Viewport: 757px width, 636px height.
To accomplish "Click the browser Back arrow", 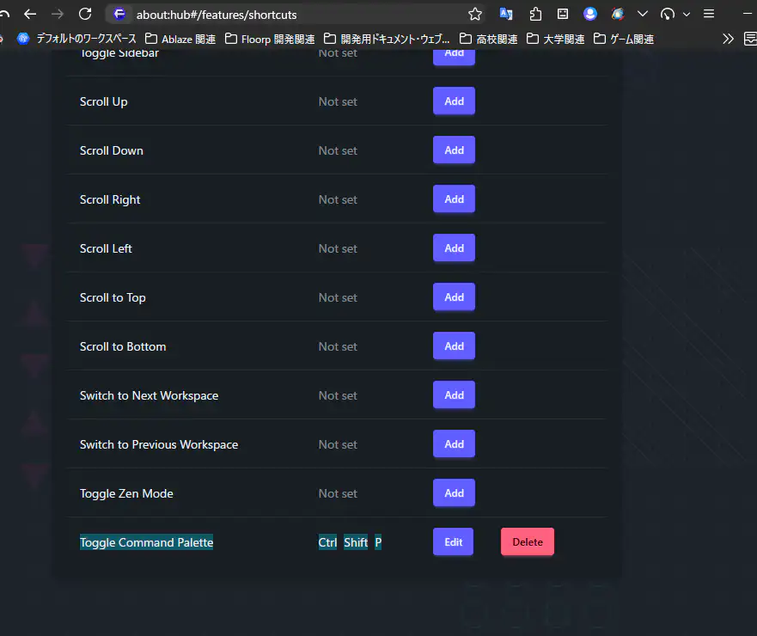I will [30, 15].
